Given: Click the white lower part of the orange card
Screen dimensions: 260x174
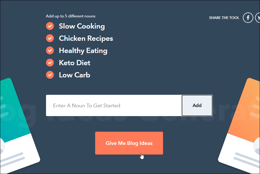Looking at the screenshot, I should click(239, 154).
